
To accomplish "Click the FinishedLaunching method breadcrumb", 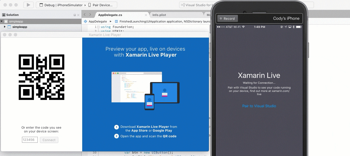I will (x=165, y=21).
